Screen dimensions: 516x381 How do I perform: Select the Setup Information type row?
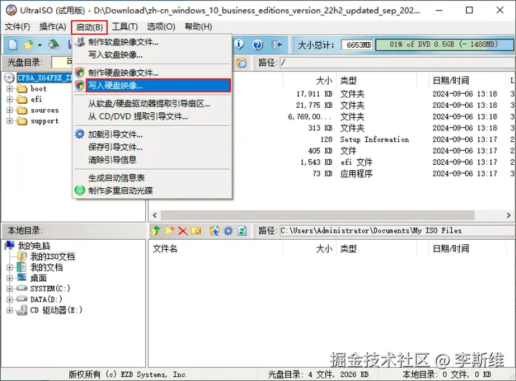pos(375,139)
